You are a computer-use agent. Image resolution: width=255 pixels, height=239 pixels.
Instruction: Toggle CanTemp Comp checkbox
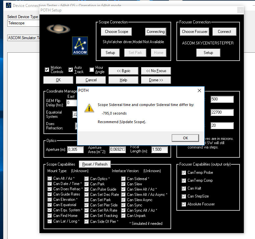184,180
